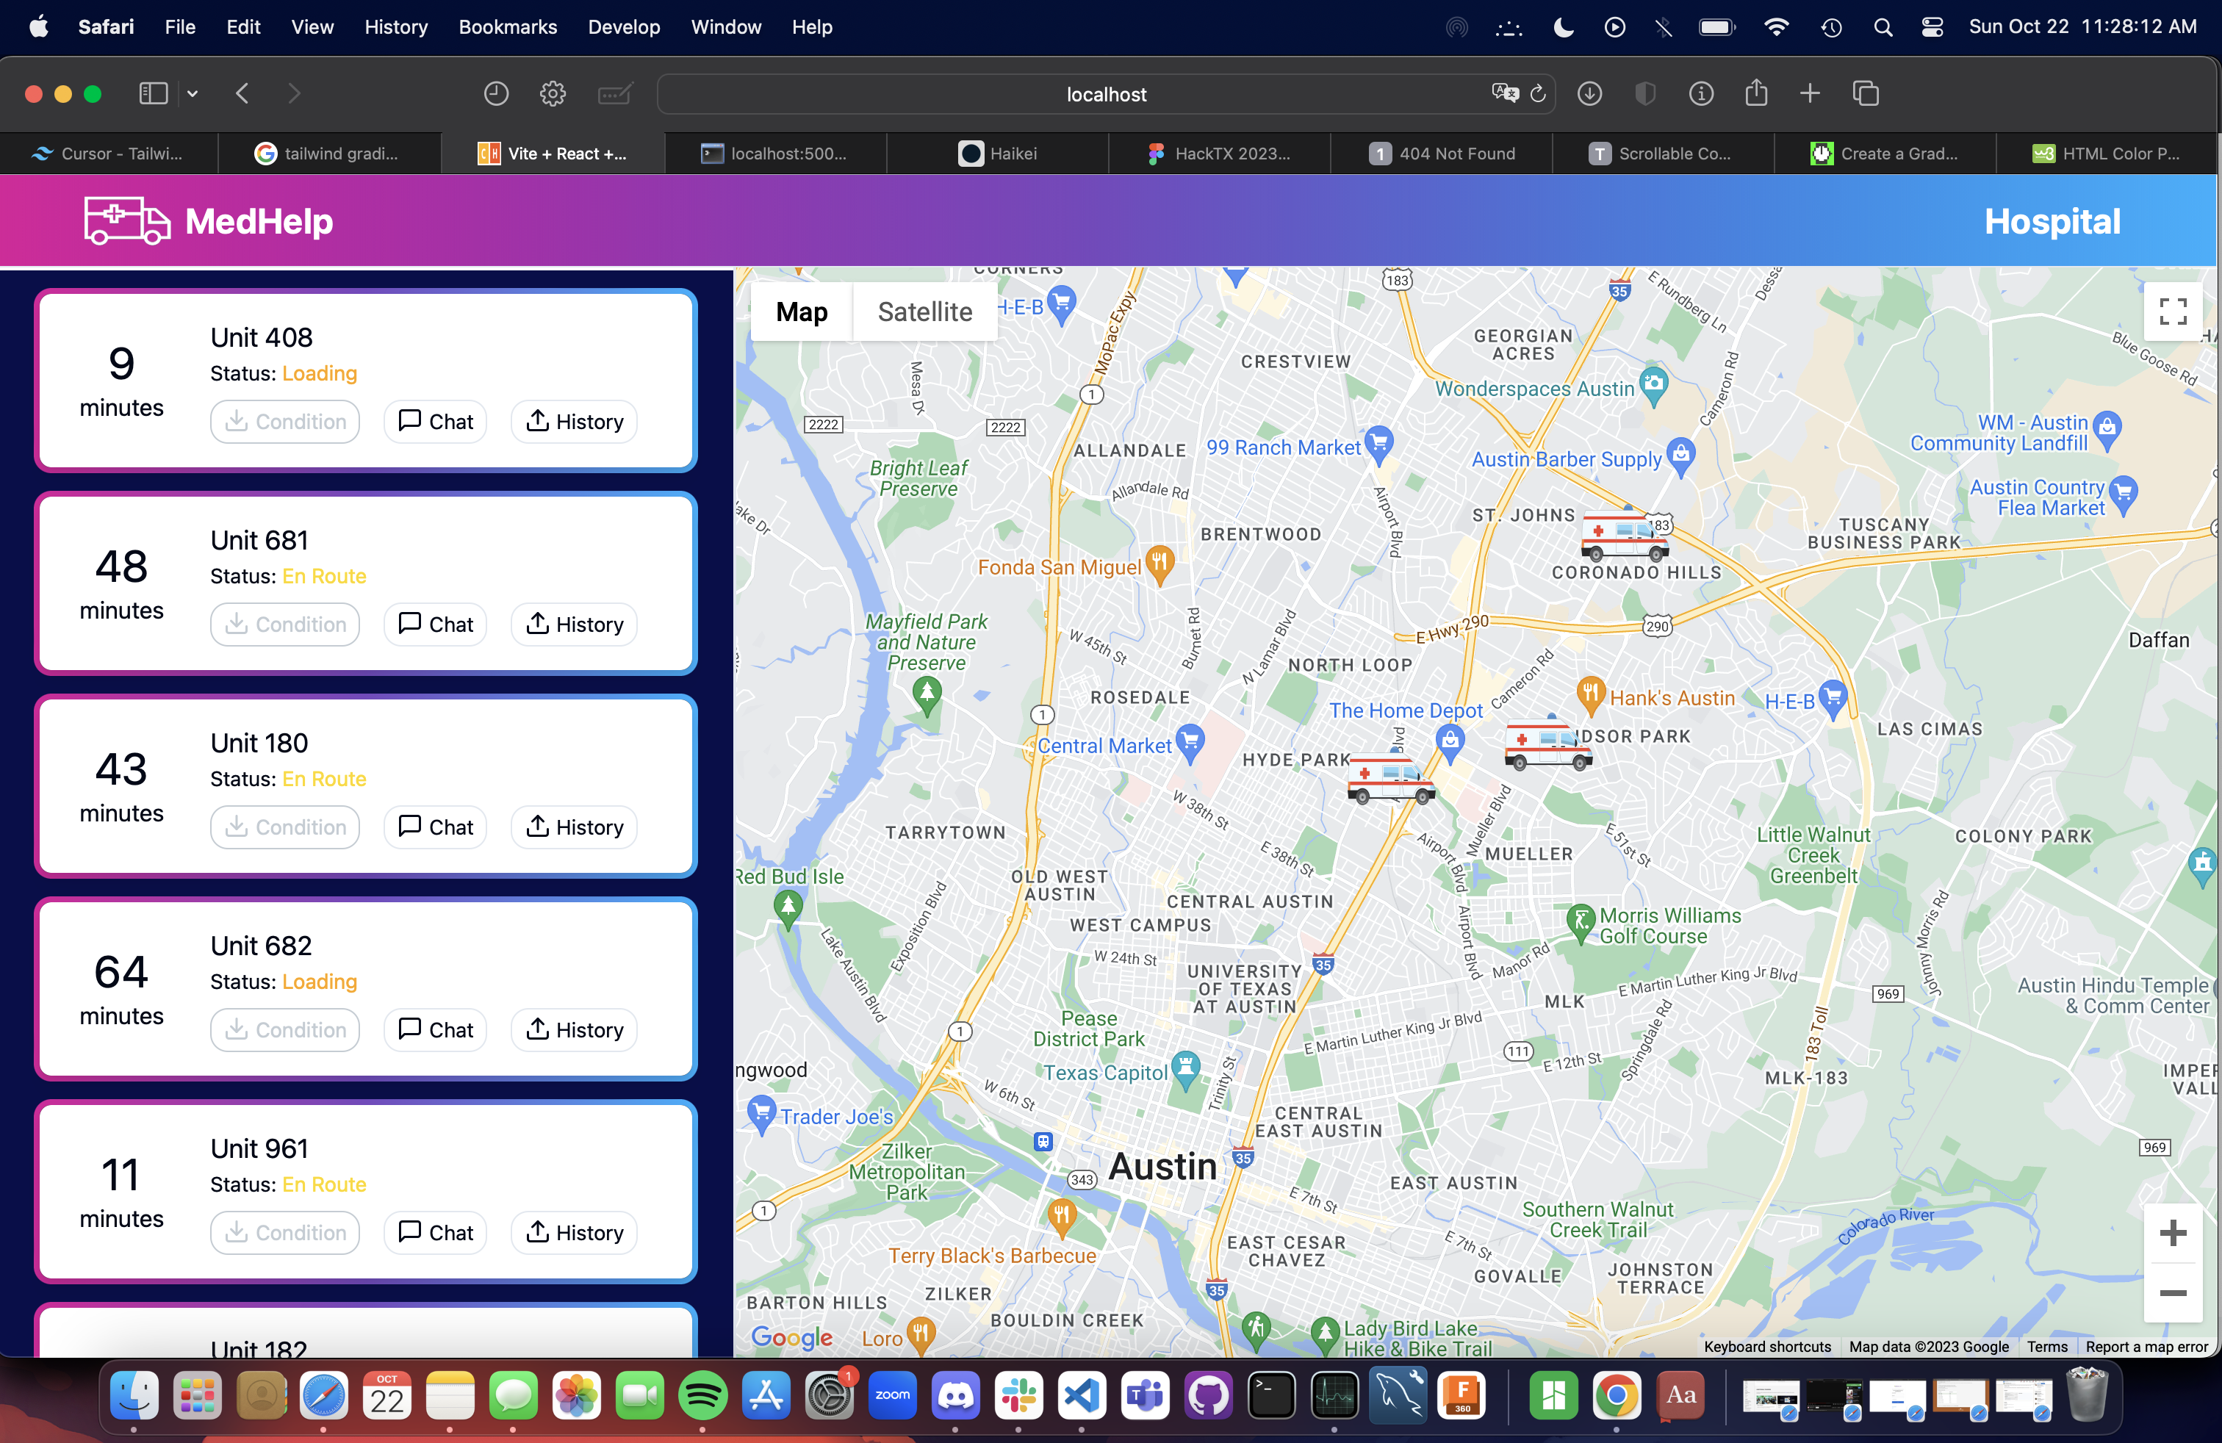The image size is (2222, 1443).
Task: Toggle the Safari sidebar
Action: [153, 94]
